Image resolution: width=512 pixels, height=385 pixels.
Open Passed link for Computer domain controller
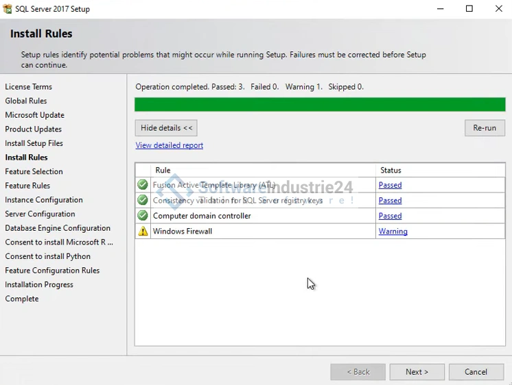click(x=390, y=216)
